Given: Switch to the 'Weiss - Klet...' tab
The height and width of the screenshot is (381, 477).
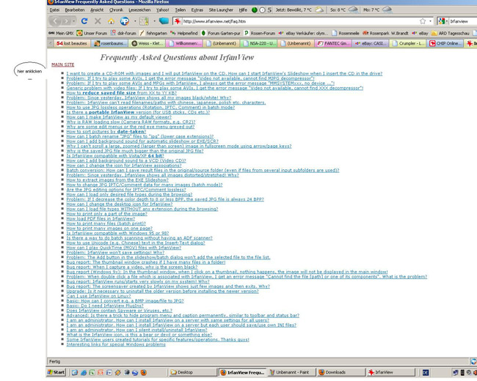Looking at the screenshot, I should pyautogui.click(x=148, y=43).
